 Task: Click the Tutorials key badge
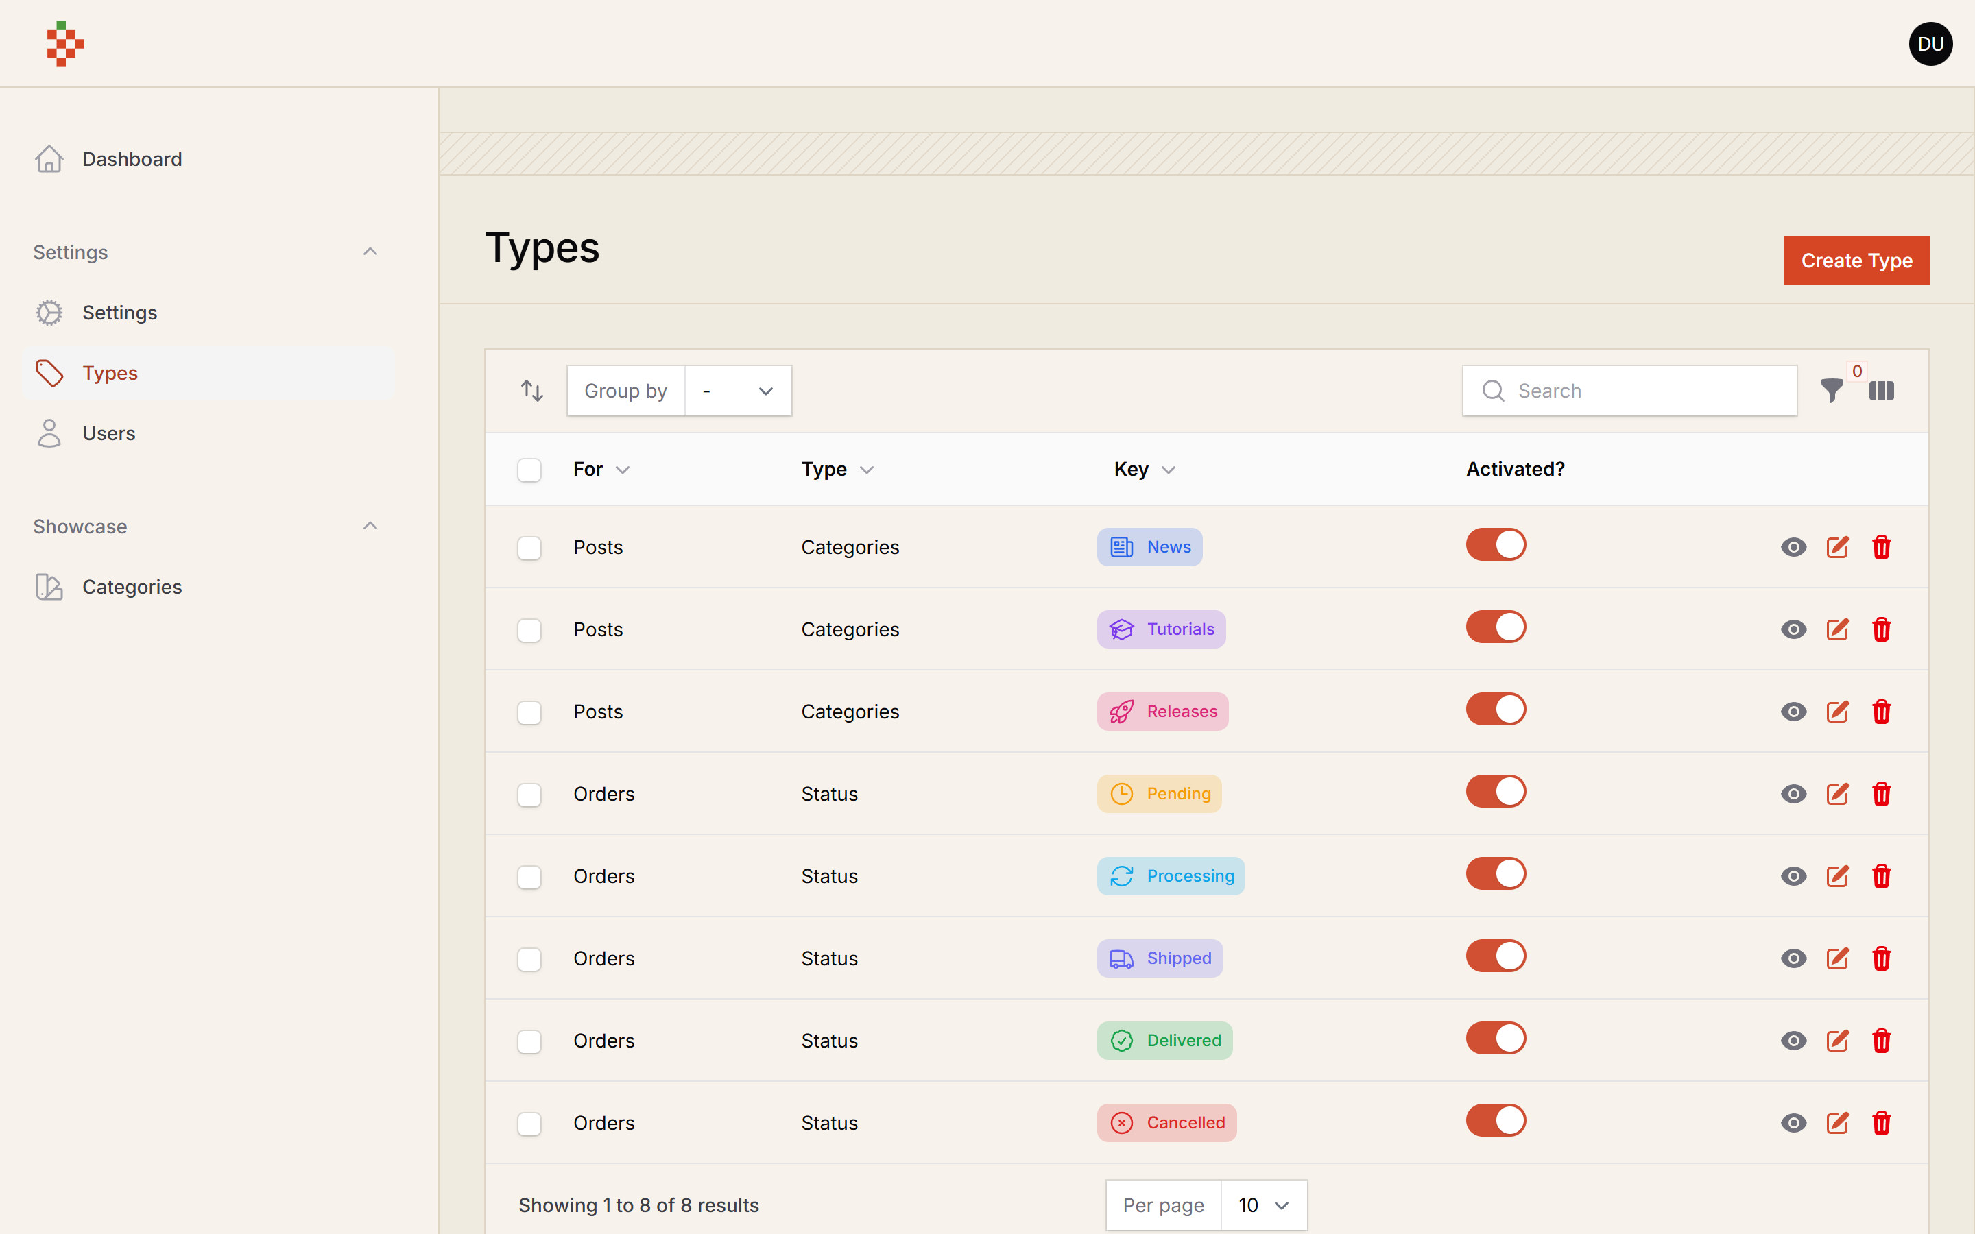pyautogui.click(x=1160, y=629)
